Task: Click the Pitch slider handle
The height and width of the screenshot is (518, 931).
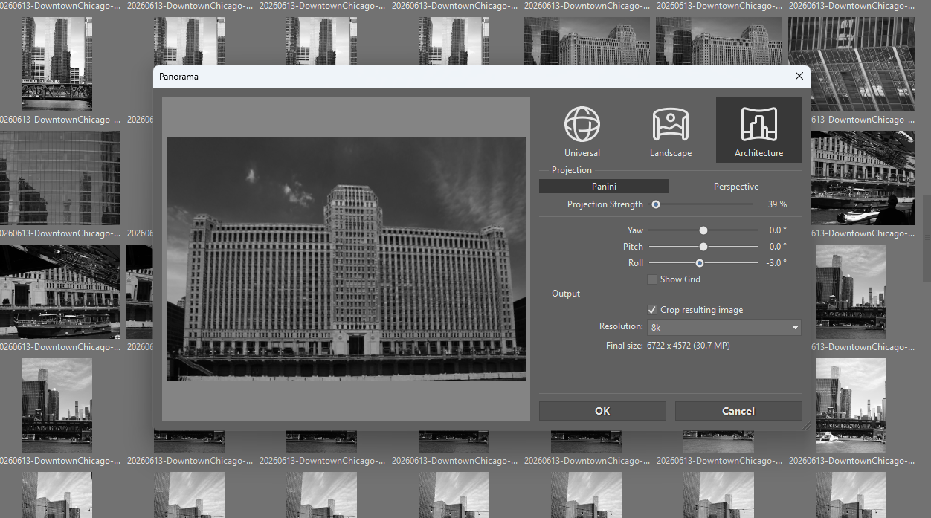Action: pos(703,247)
